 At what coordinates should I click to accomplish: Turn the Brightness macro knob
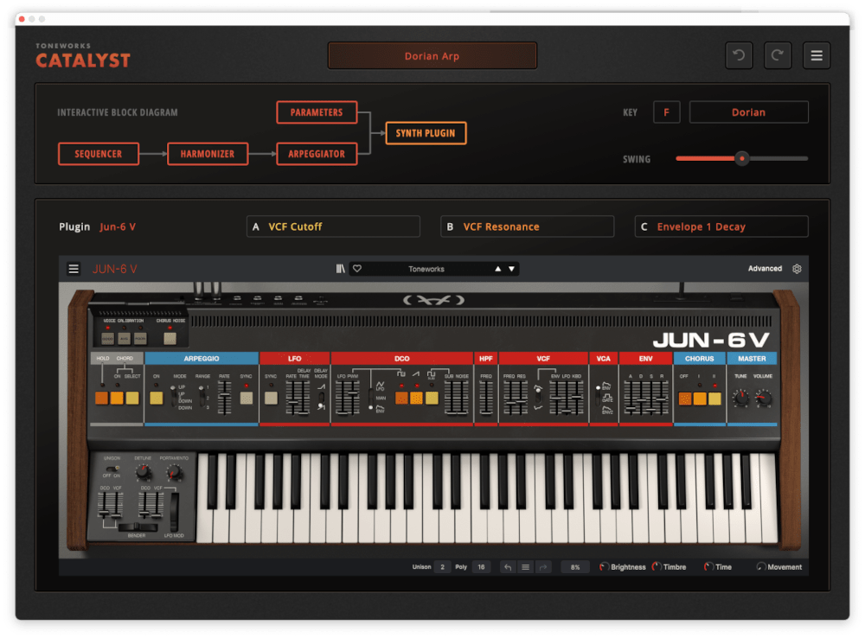point(605,567)
